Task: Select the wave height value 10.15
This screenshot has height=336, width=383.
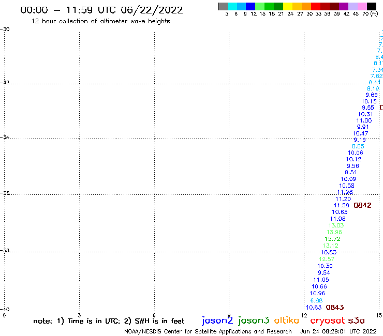Action: pyautogui.click(x=369, y=101)
